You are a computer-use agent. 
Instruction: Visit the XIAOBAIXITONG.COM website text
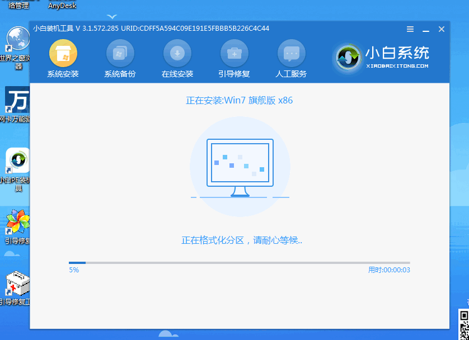(x=398, y=65)
